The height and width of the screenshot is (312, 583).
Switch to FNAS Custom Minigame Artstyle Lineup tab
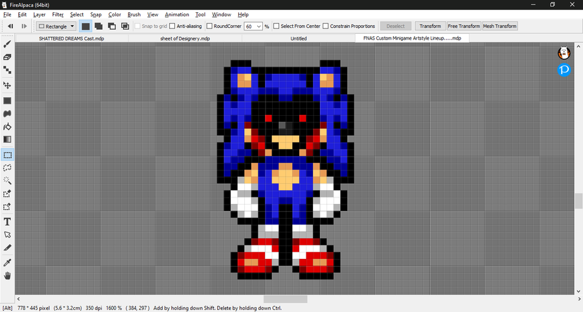(x=412, y=38)
